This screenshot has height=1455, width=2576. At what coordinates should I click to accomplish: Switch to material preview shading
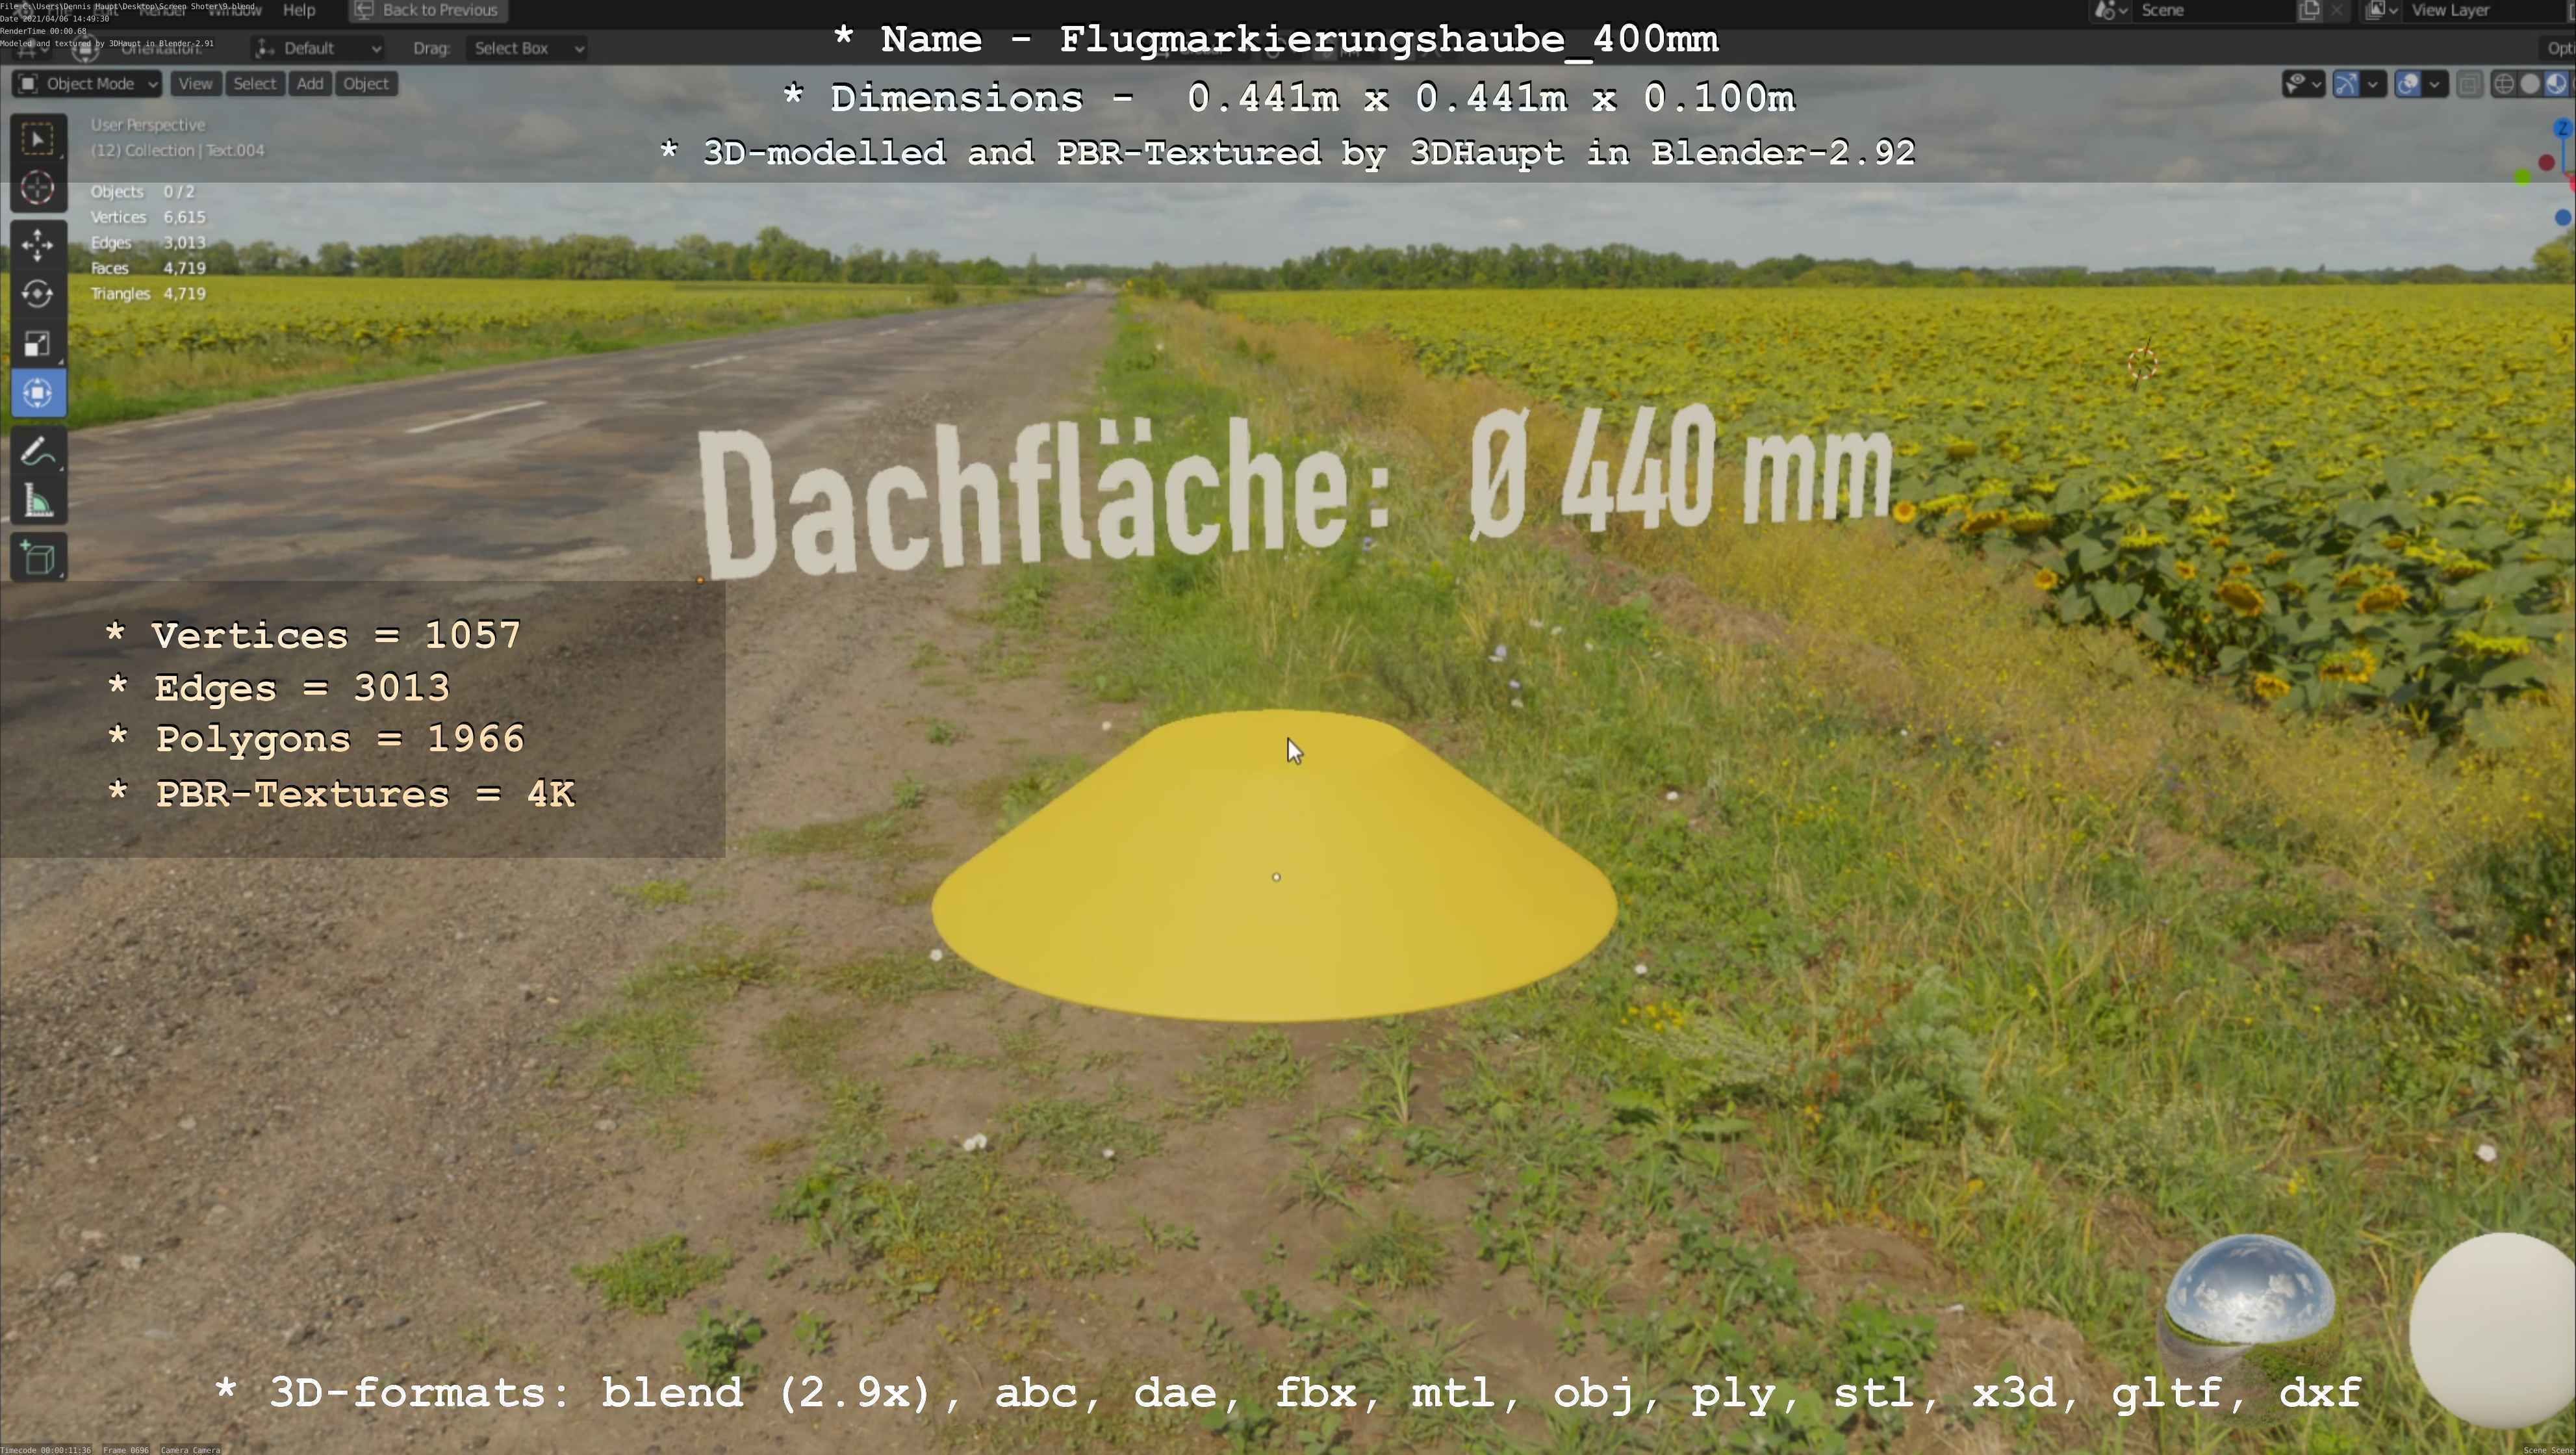click(2556, 84)
